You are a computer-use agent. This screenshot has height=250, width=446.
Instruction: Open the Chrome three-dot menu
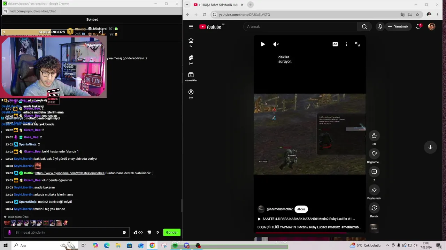coord(438,15)
